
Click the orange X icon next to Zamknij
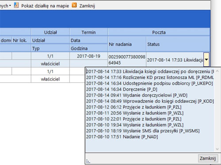click(74, 5)
